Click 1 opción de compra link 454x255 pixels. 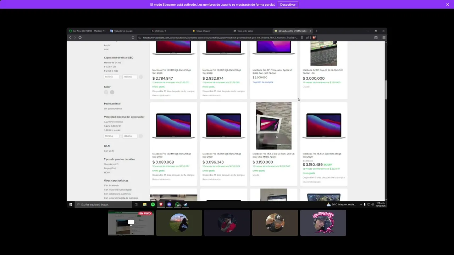click(x=262, y=82)
